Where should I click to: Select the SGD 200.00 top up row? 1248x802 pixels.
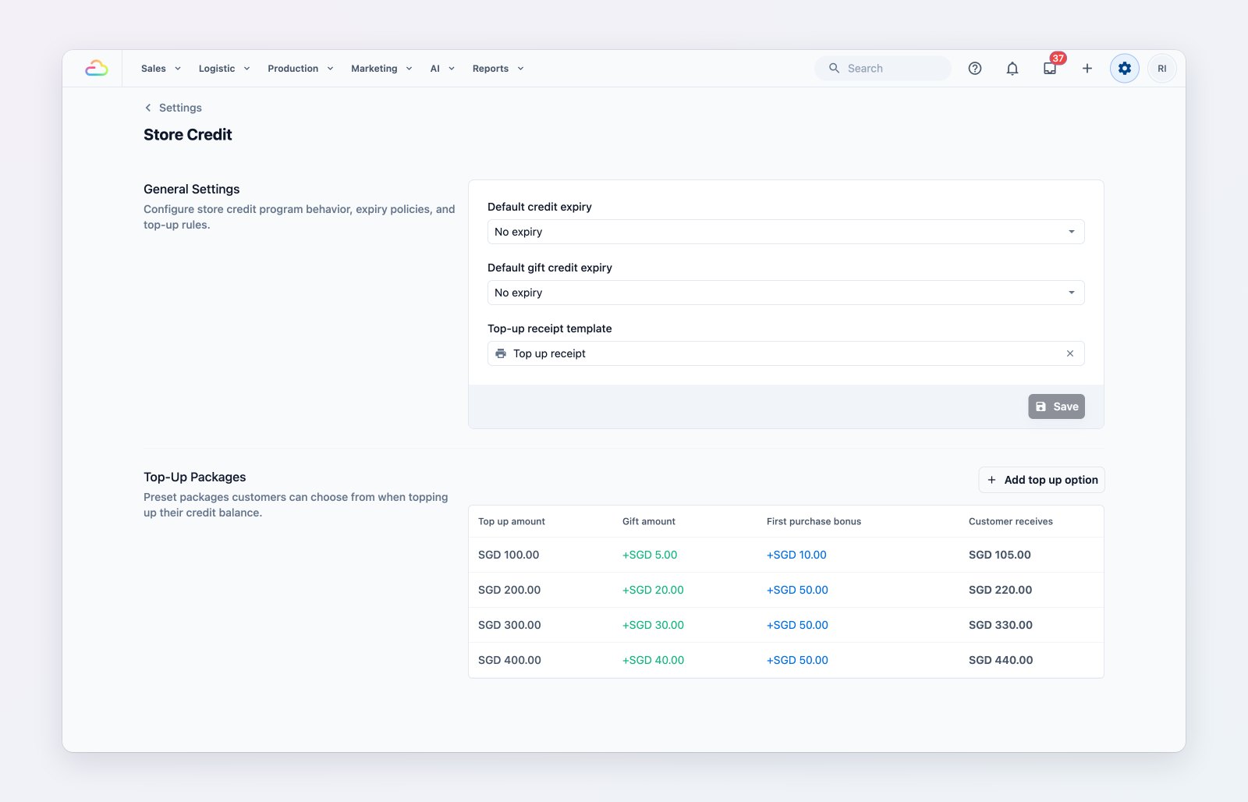tap(786, 590)
